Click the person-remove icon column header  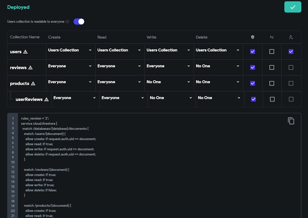tap(291, 37)
